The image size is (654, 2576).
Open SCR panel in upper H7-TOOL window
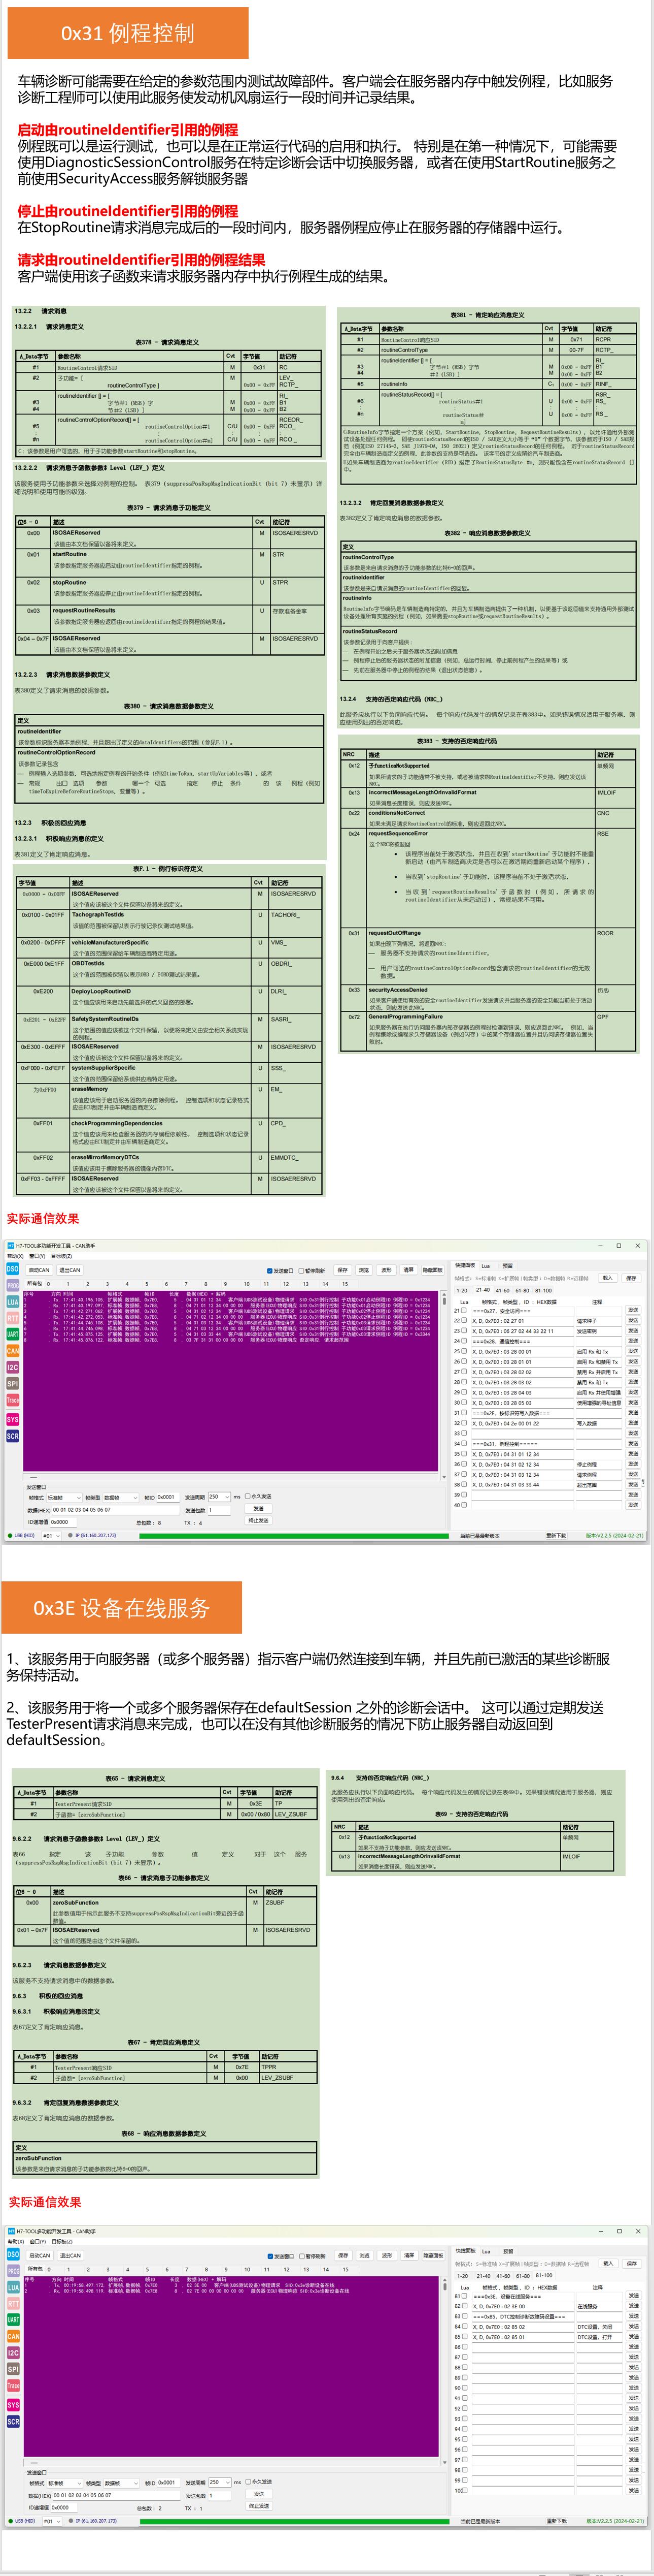pos(13,1436)
